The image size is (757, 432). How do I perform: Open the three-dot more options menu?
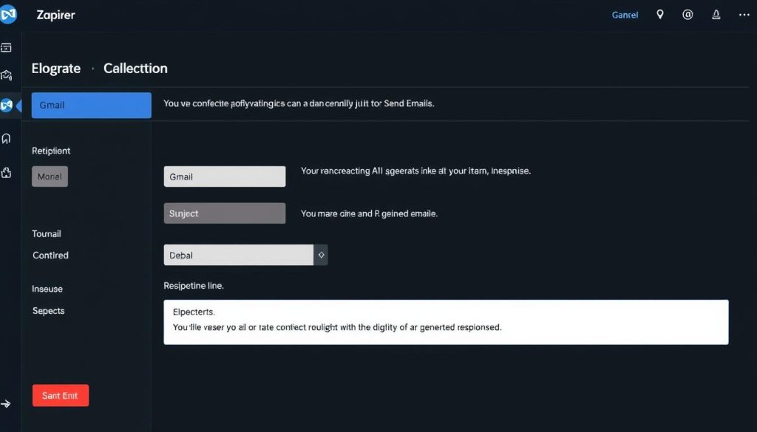point(744,15)
